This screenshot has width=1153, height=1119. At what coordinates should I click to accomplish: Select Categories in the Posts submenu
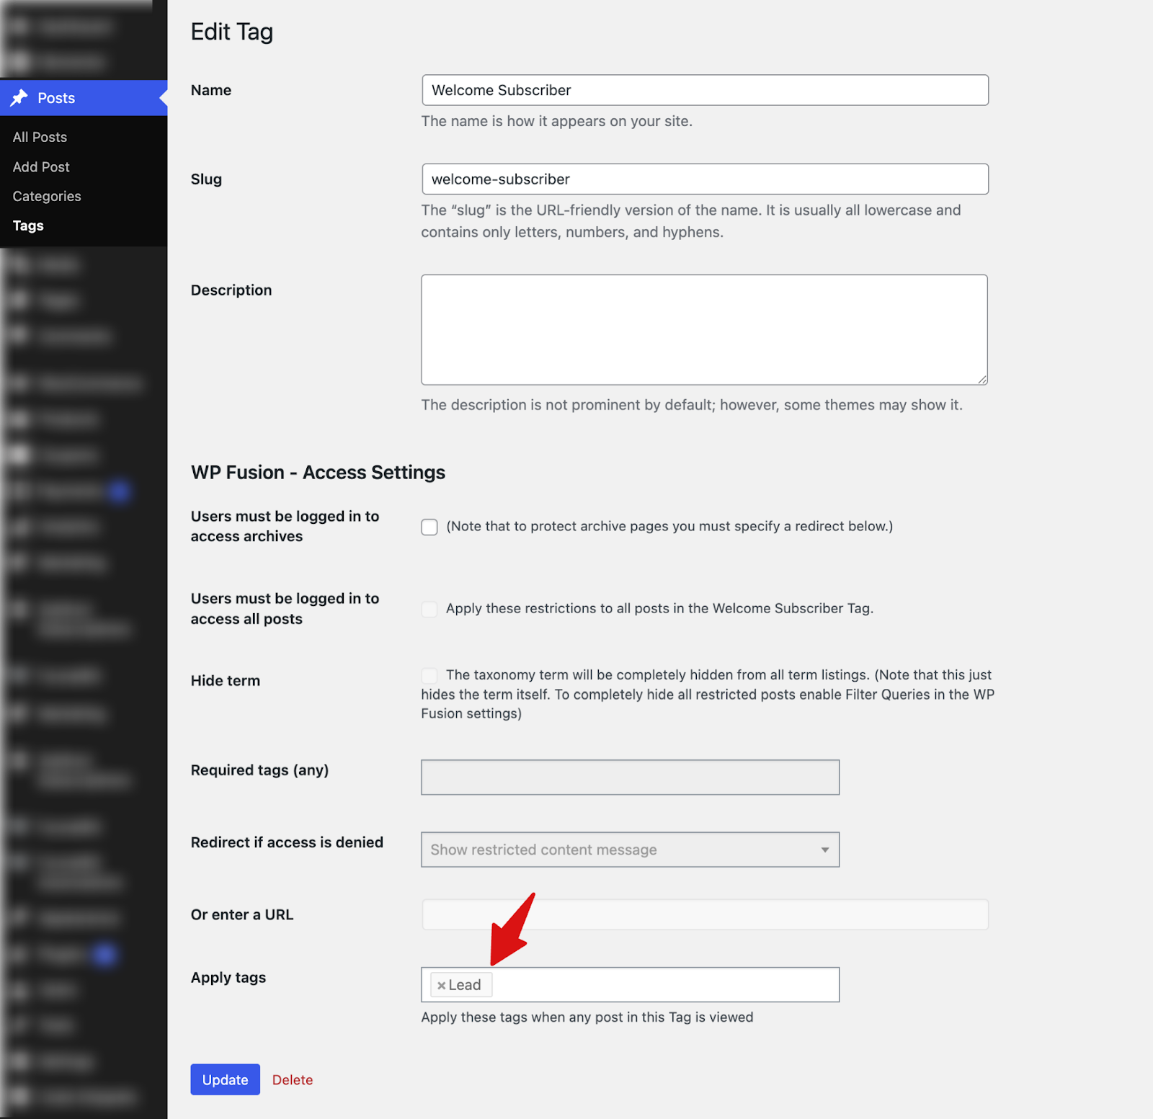[47, 196]
